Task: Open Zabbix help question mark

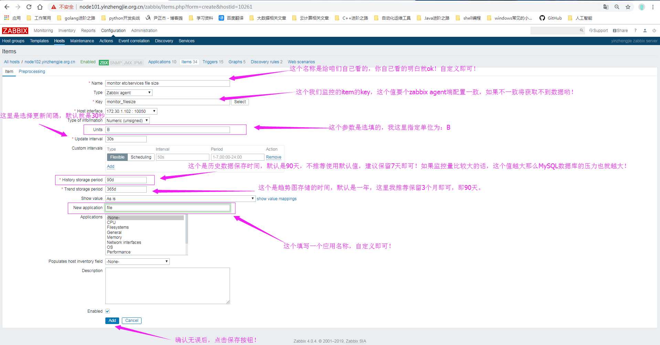Action: point(636,30)
